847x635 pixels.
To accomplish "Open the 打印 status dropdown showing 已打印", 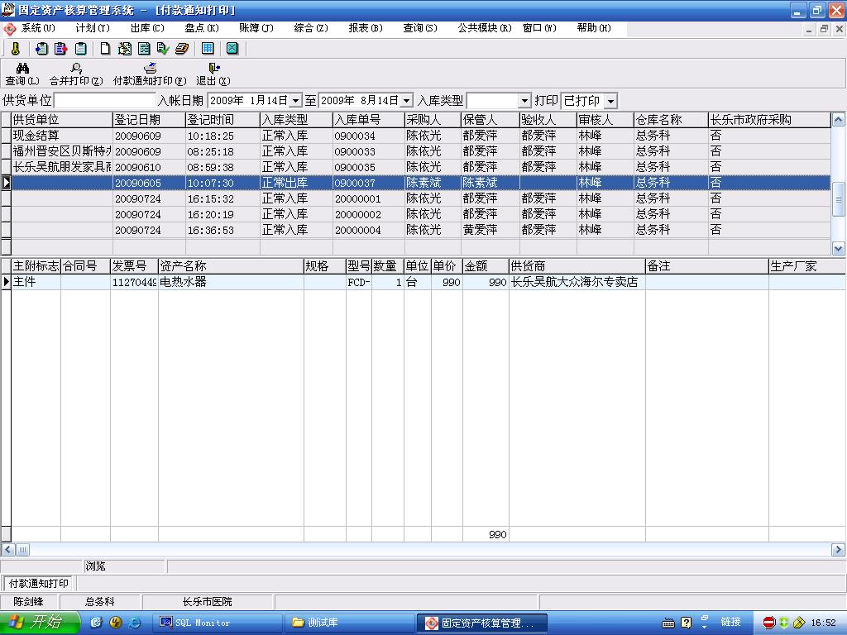I will pyautogui.click(x=610, y=101).
